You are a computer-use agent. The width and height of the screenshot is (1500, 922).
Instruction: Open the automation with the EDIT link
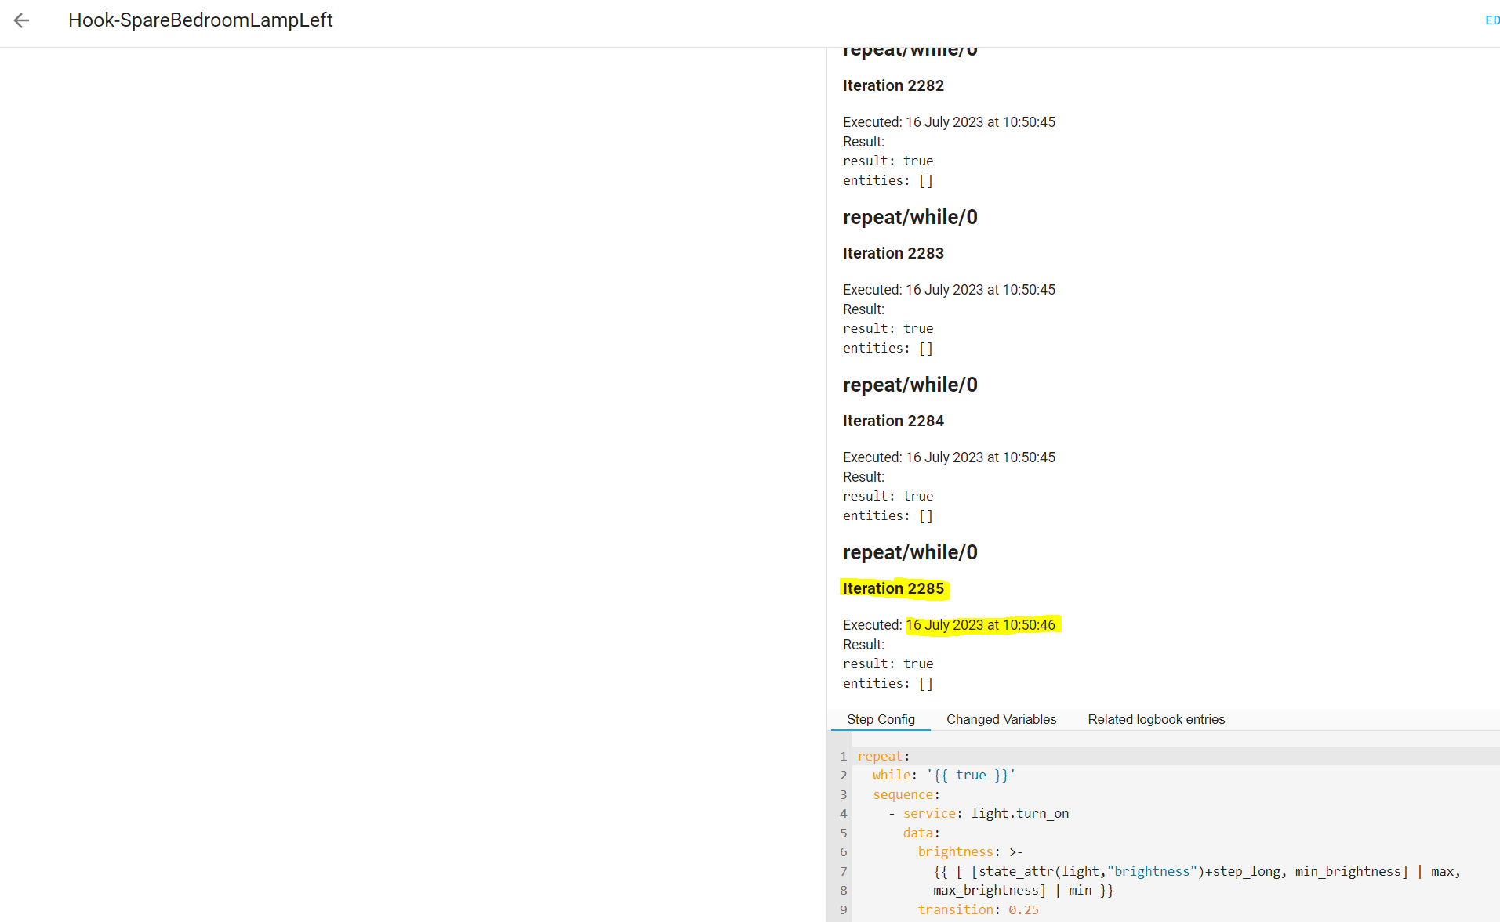click(1490, 20)
